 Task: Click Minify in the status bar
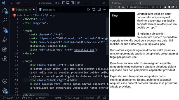pyautogui.click(x=41, y=98)
